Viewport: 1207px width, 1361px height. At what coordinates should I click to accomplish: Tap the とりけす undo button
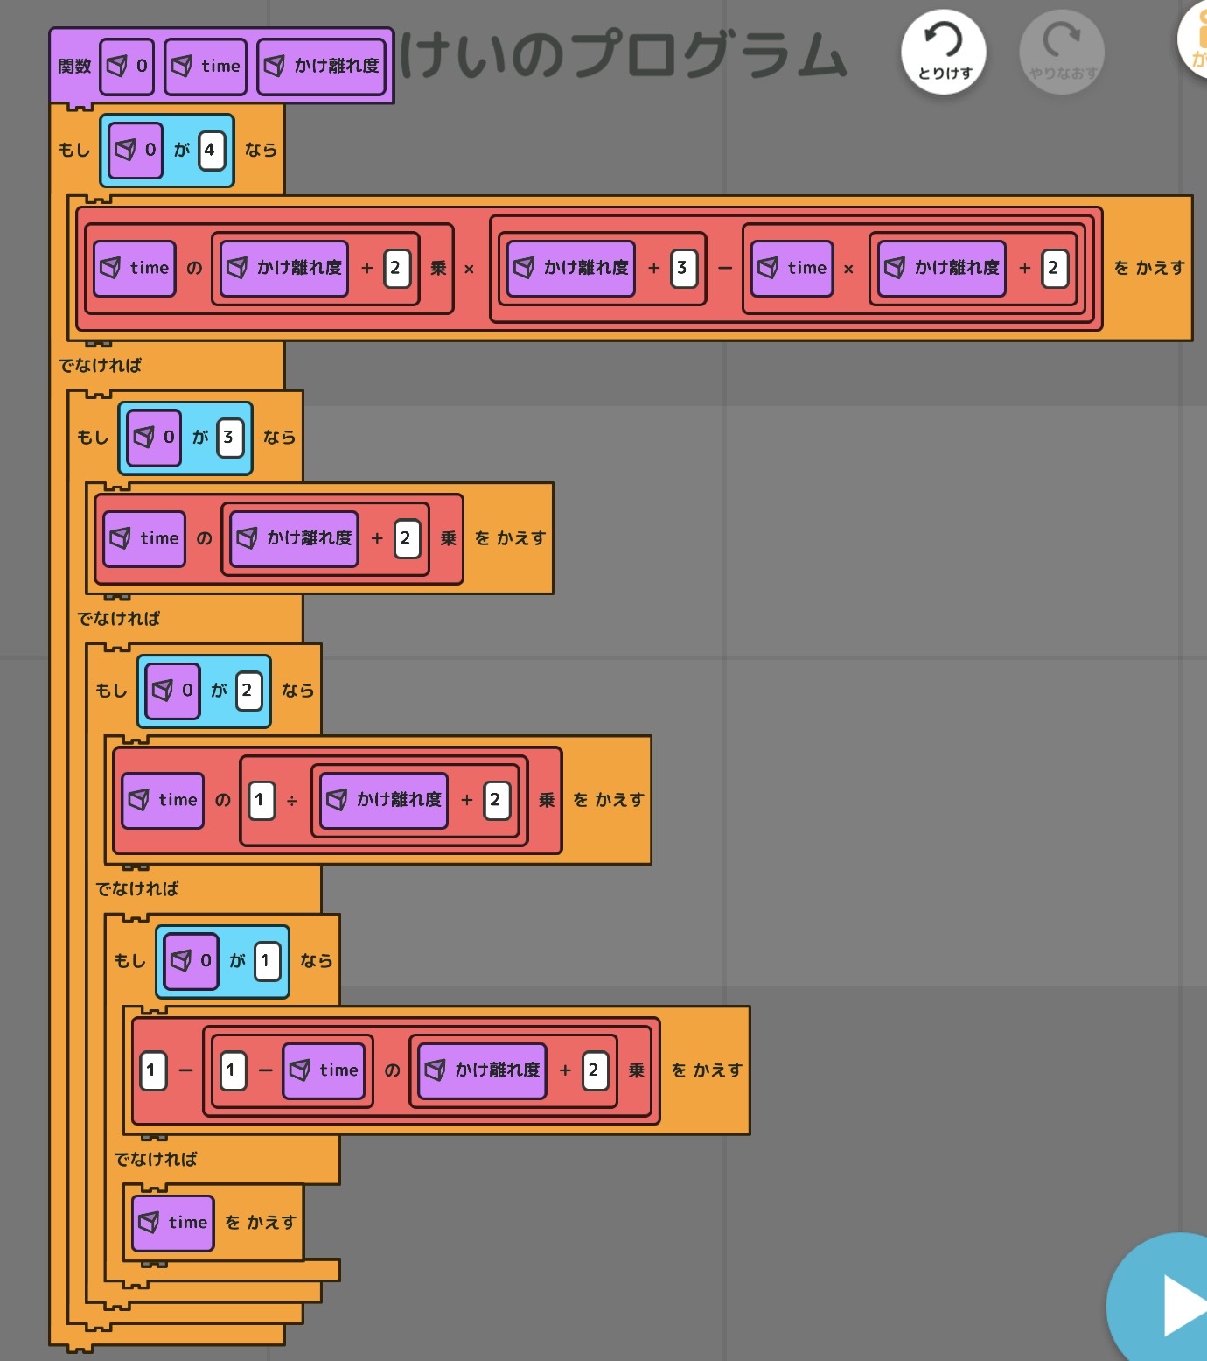click(x=944, y=53)
